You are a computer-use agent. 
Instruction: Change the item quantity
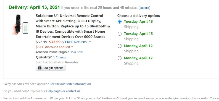61,57
